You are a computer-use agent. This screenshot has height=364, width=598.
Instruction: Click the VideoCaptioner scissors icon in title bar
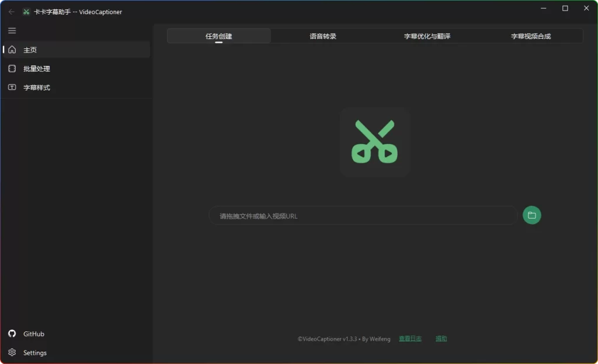point(25,11)
